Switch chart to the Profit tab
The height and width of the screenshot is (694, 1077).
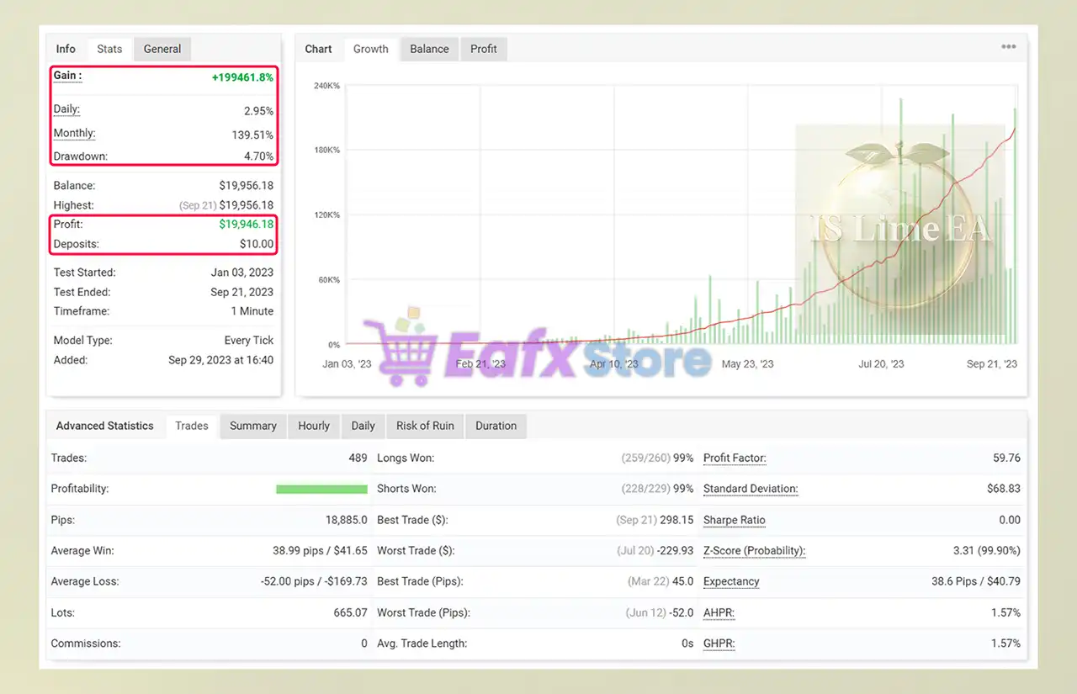click(x=484, y=49)
